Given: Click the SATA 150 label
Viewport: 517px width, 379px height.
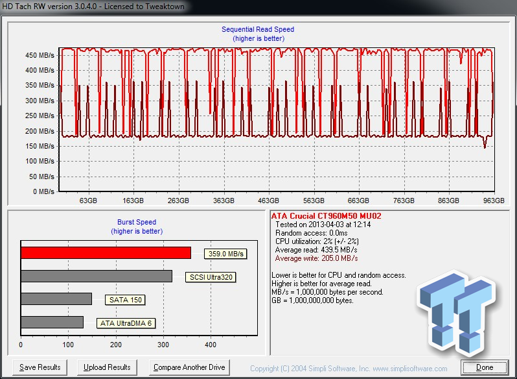Looking at the screenshot, I should click(125, 300).
